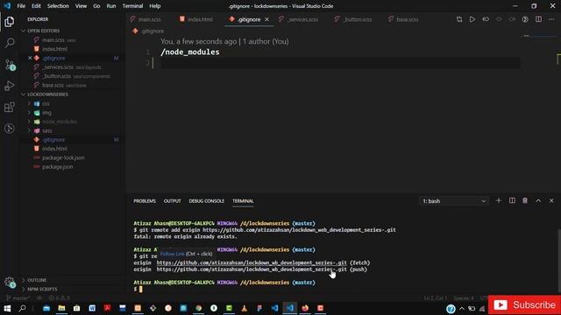Maximize the panel with the up chevron

click(538, 200)
